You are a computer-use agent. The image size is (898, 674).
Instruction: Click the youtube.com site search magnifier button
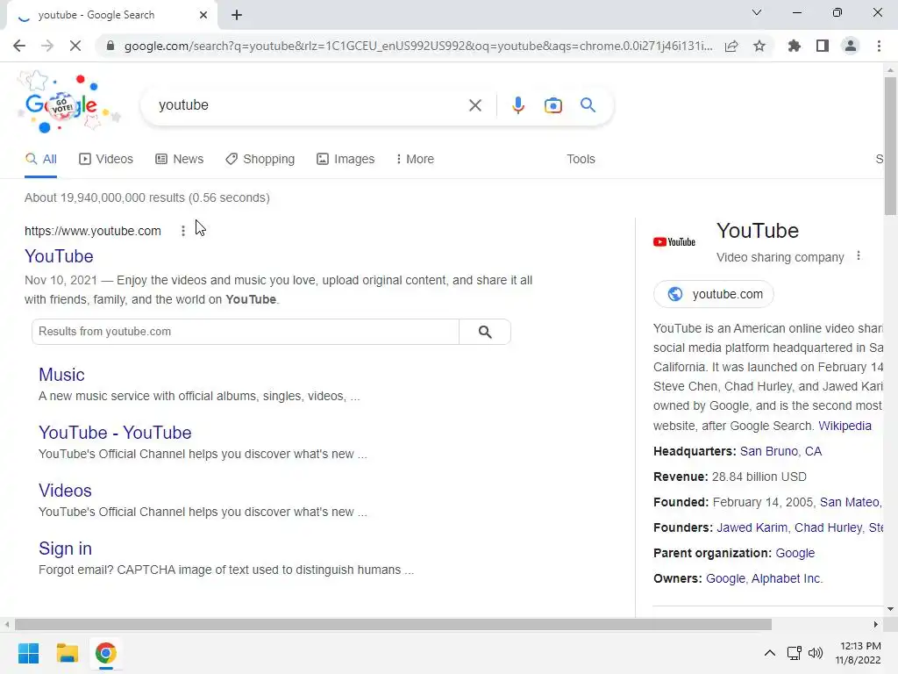click(484, 331)
